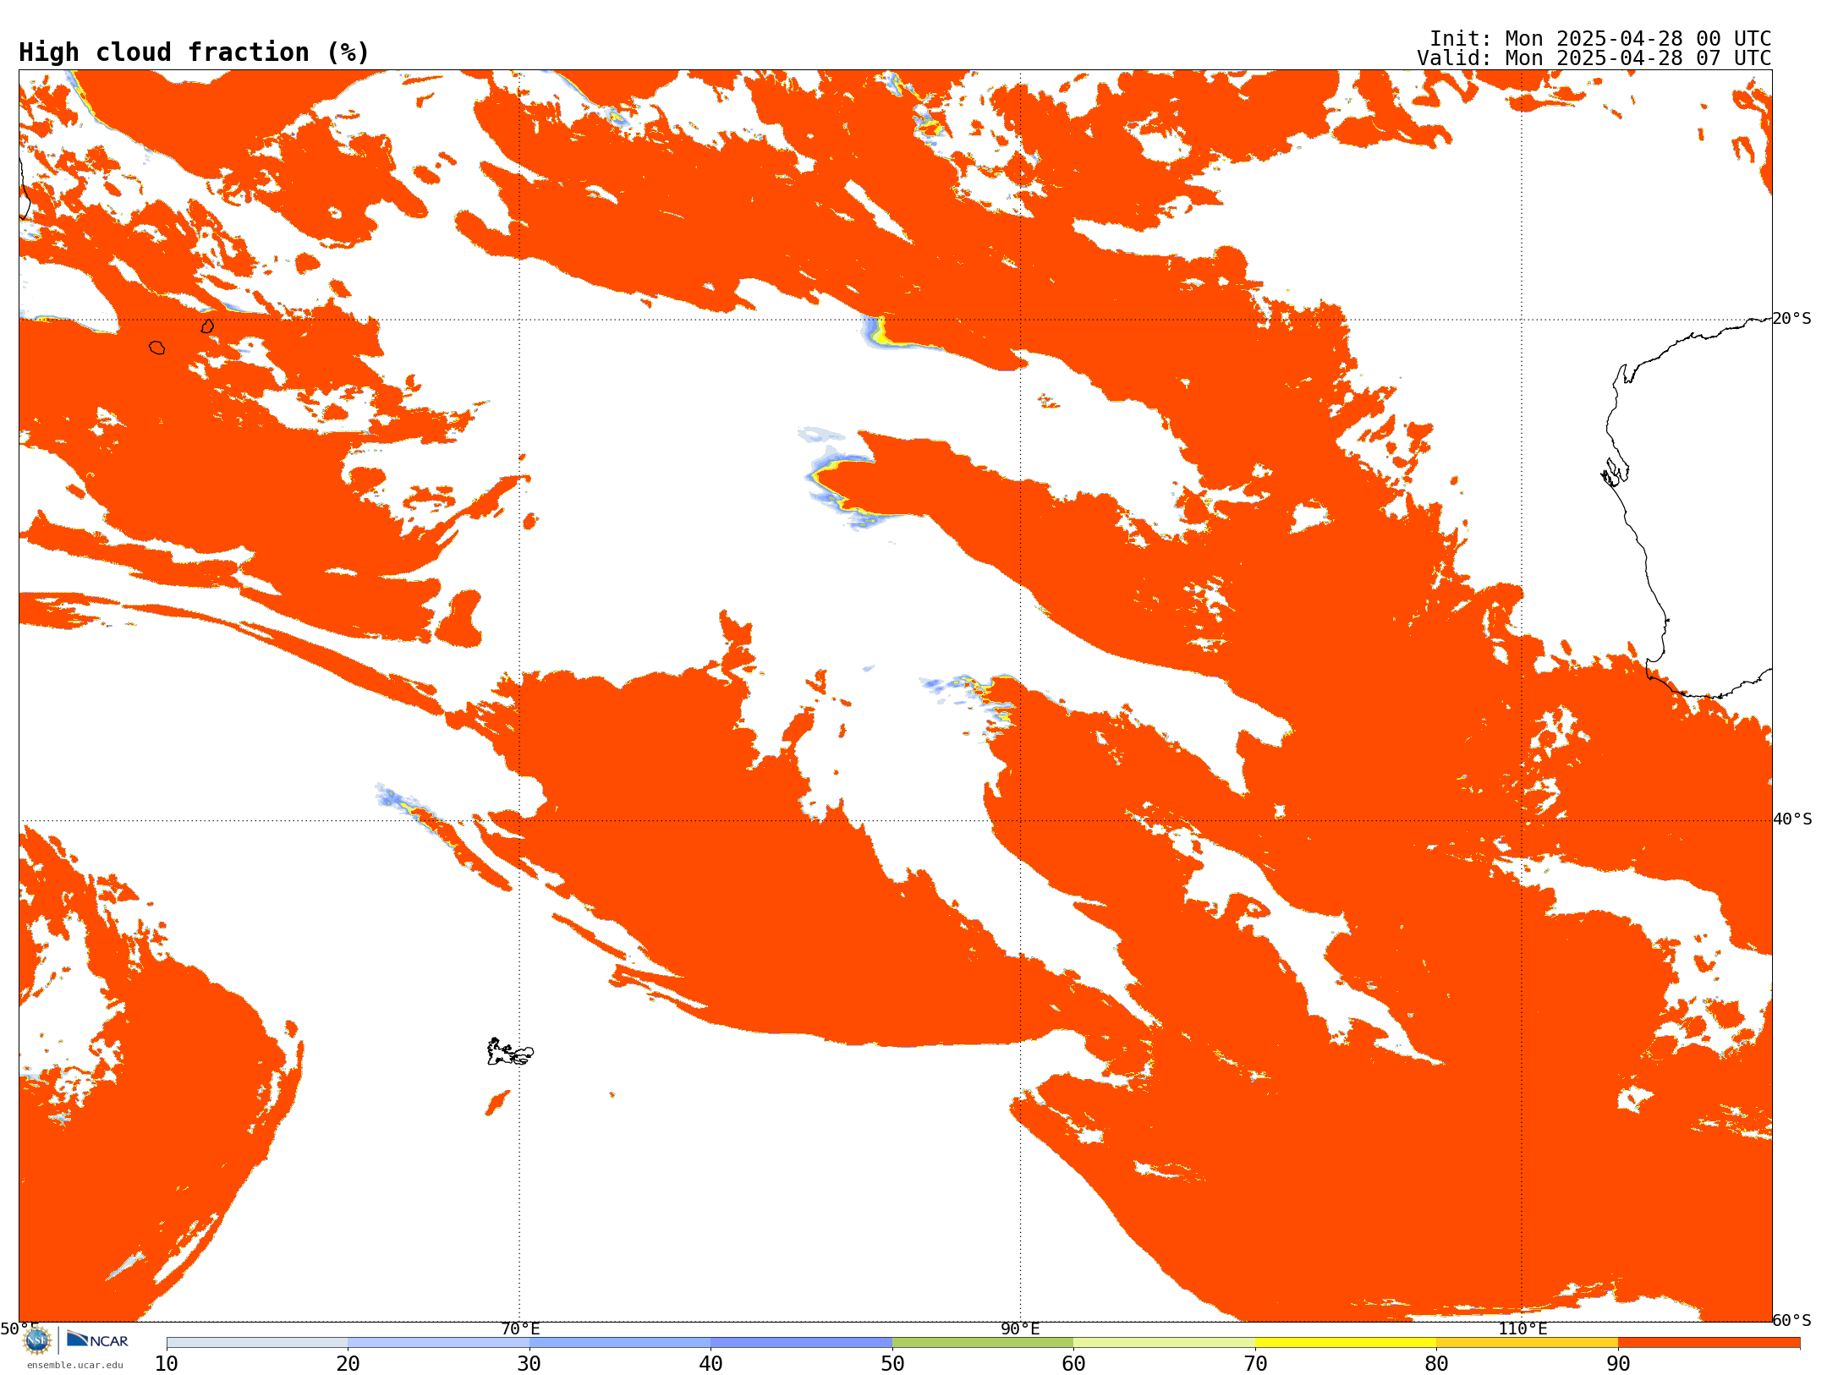The image size is (1827, 1375).
Task: Click the 50-60 green colorbar segment
Action: click(983, 1343)
